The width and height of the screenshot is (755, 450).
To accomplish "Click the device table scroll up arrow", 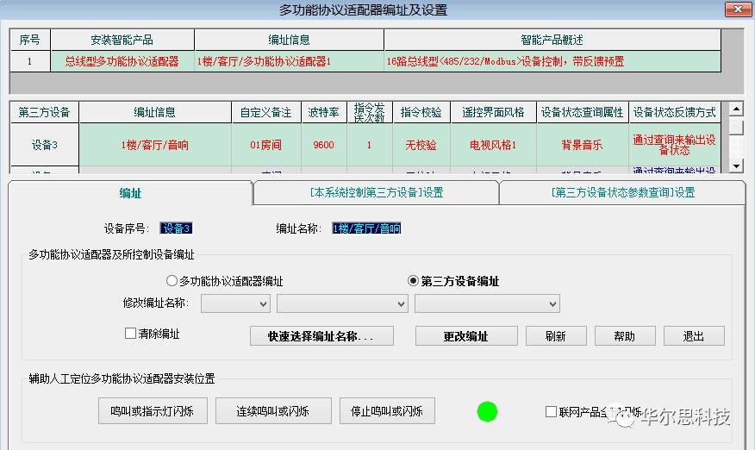I will click(x=736, y=109).
